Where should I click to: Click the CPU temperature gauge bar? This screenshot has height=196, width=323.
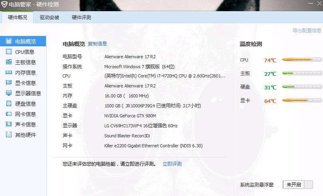[x=302, y=60]
